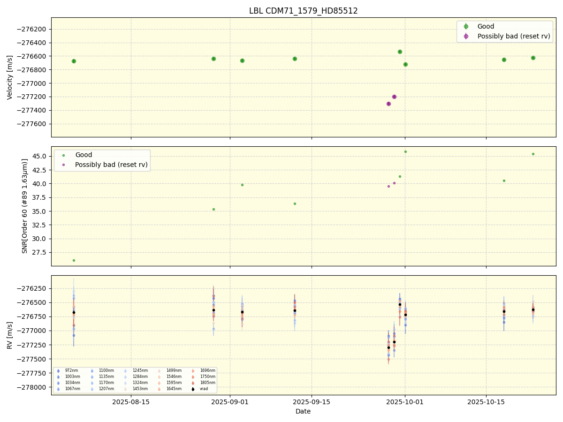This screenshot has width=563, height=422.
Task: Click the 2025-10-01 date tick label
Action: point(405,402)
